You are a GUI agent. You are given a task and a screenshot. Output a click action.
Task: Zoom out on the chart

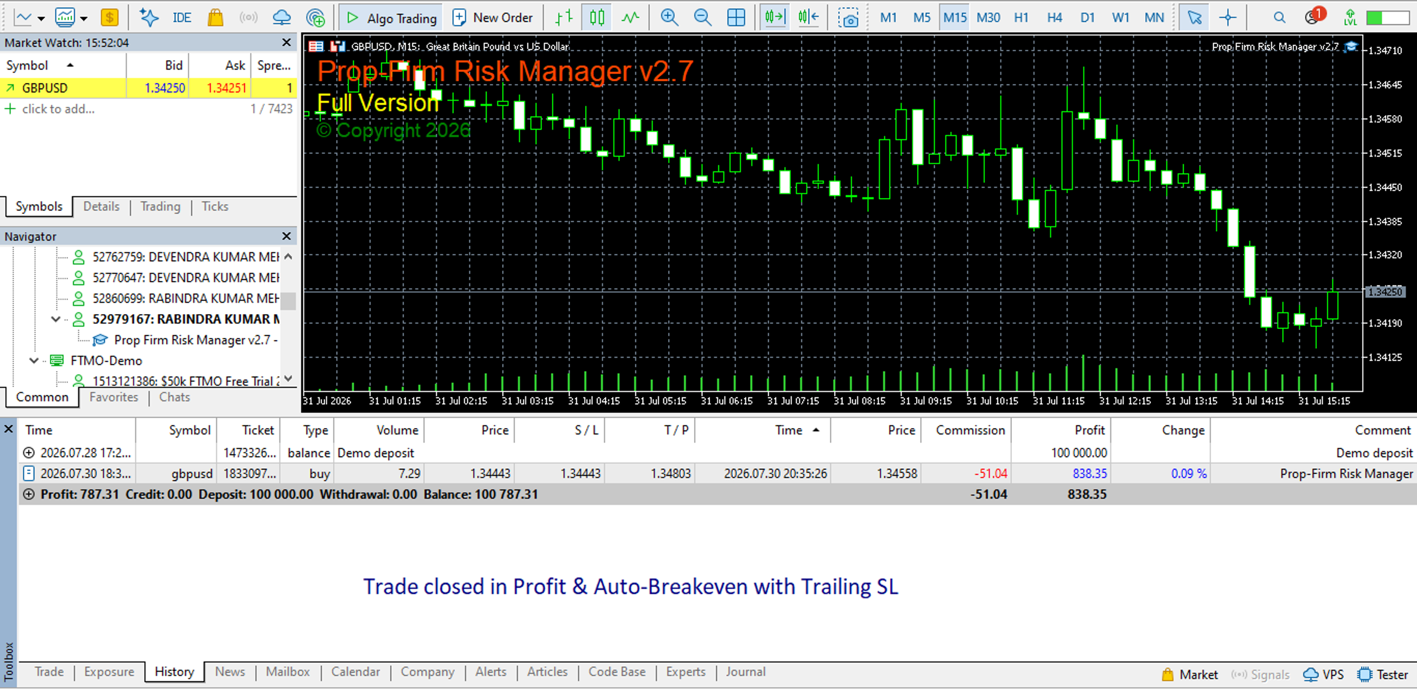point(703,18)
